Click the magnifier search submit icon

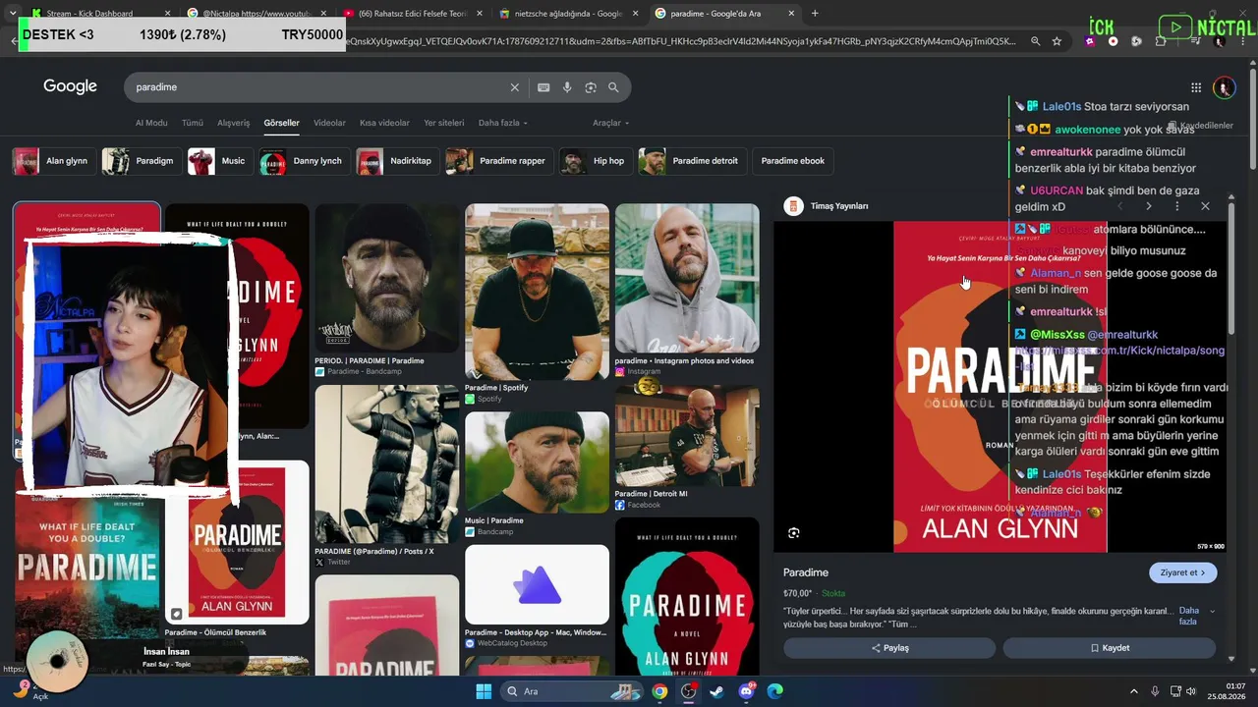pos(613,87)
